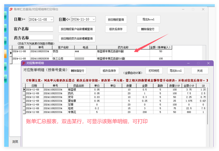Open the 日期<= end date dropdown

click(93, 19)
